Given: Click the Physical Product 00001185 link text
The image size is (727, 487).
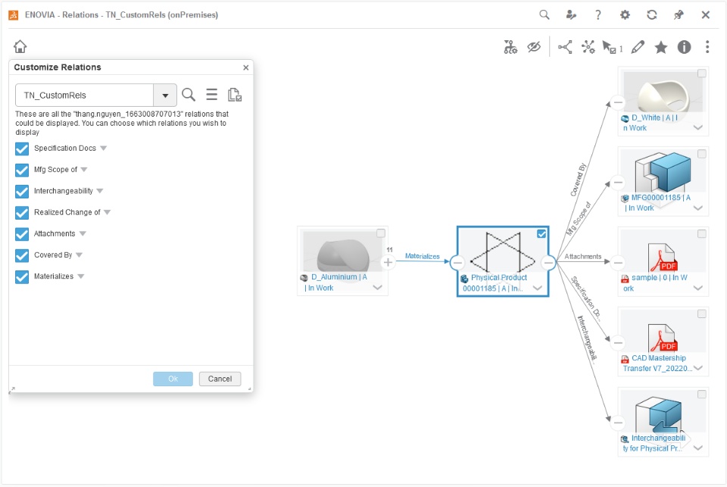Looking at the screenshot, I should click(495, 283).
